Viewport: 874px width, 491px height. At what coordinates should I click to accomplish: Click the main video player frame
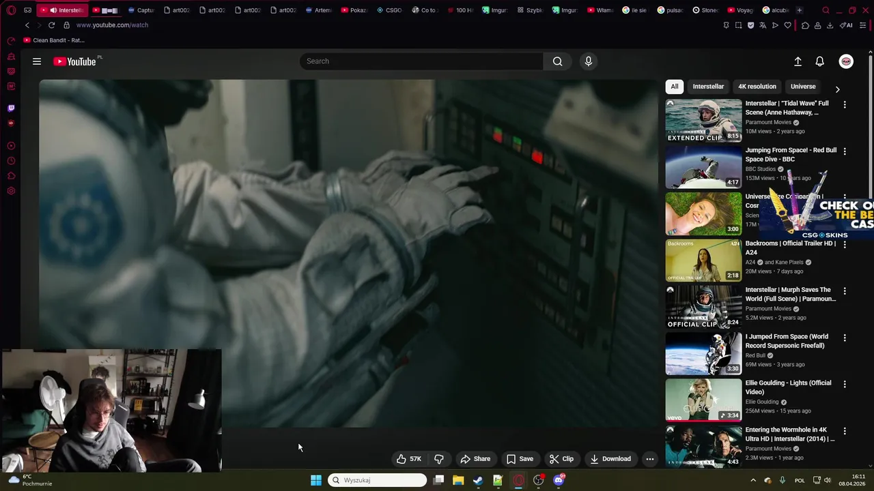(x=348, y=254)
